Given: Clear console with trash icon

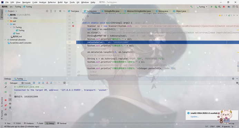Looking at the screenshot, I should click(x=10, y=108).
